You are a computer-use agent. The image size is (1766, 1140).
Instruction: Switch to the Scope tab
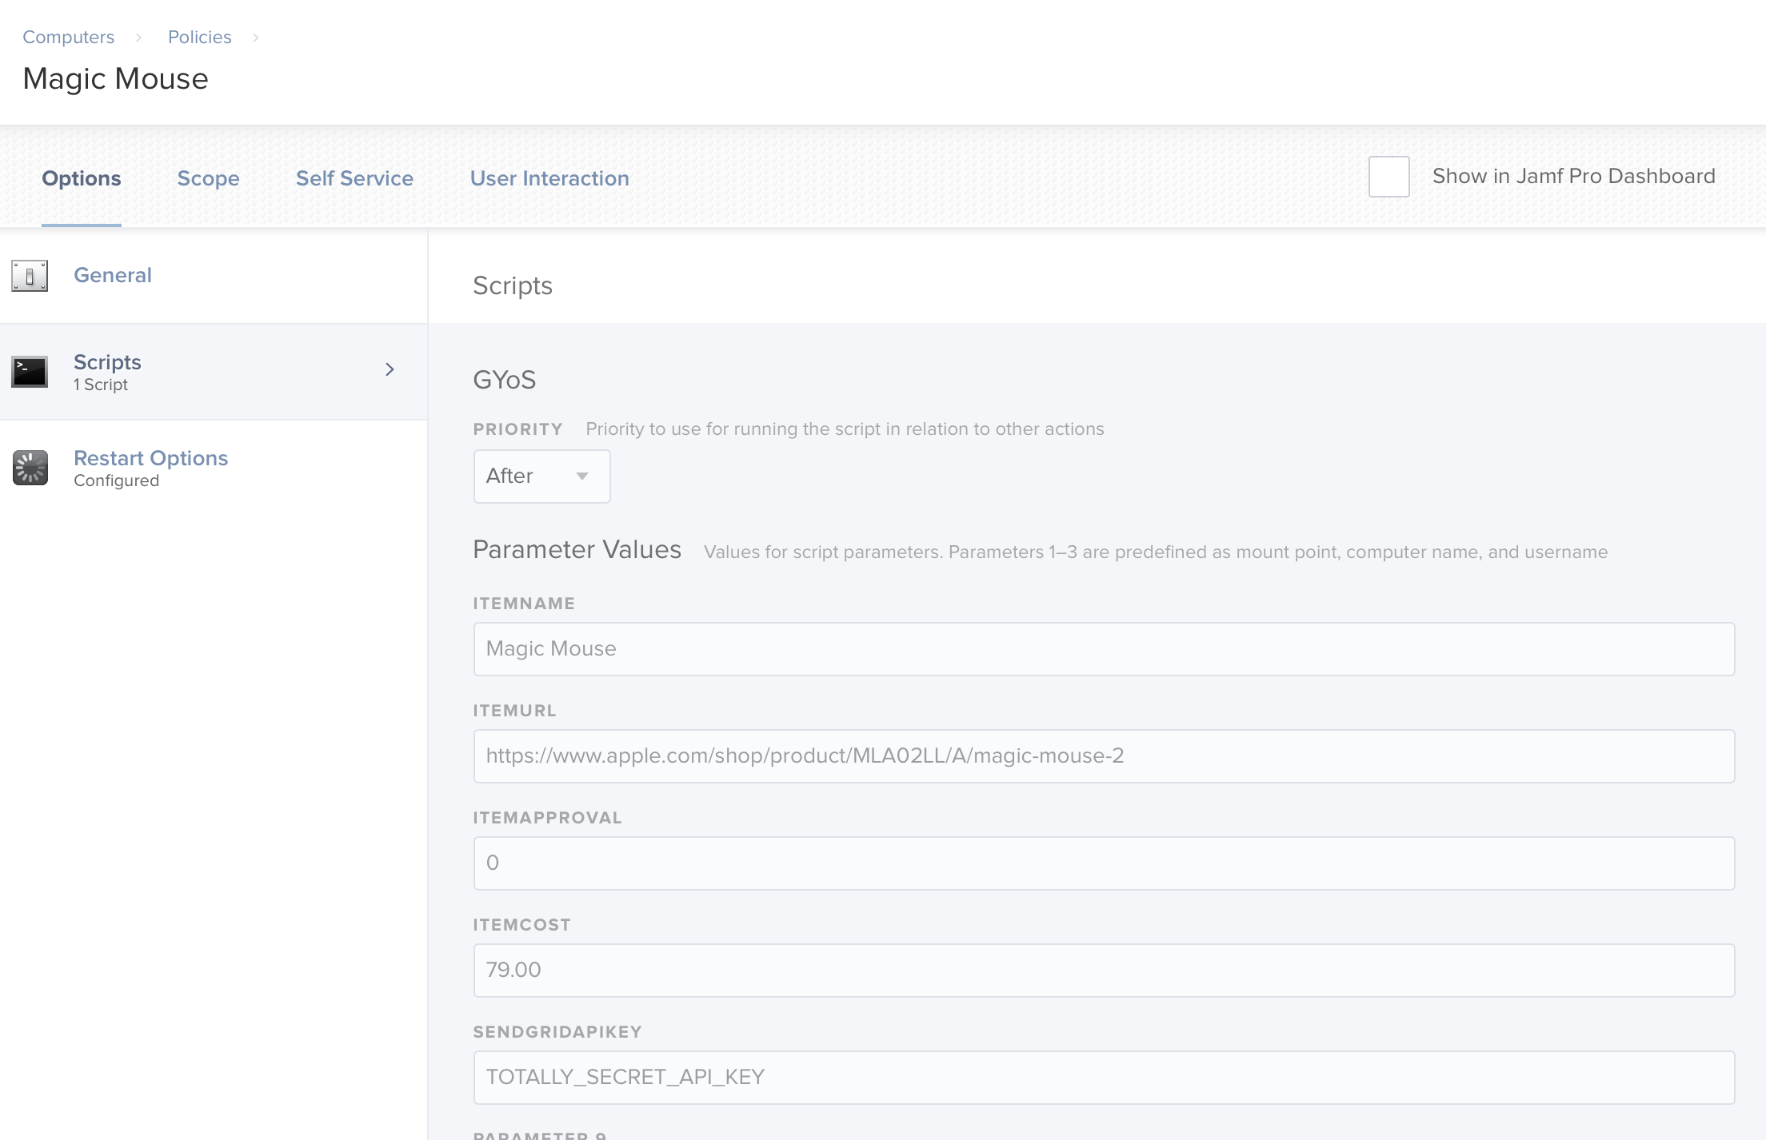click(x=207, y=179)
